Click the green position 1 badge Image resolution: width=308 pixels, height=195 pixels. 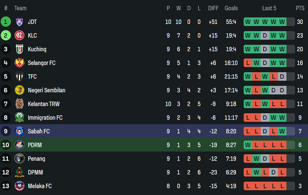coord(6,22)
